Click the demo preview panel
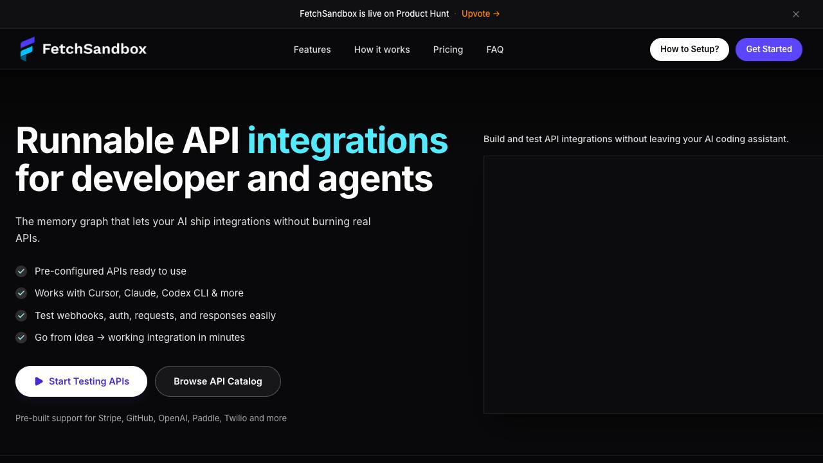Image resolution: width=823 pixels, height=463 pixels. click(653, 285)
